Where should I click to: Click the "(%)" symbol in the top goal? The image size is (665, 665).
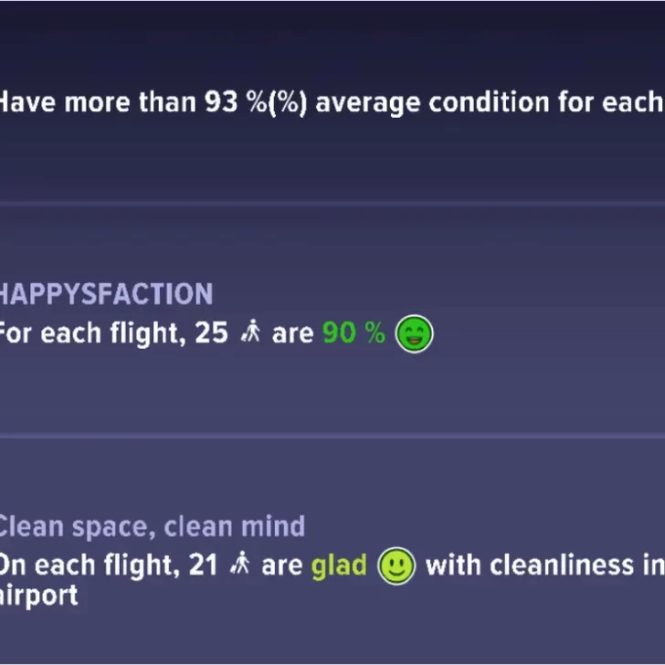[288, 102]
